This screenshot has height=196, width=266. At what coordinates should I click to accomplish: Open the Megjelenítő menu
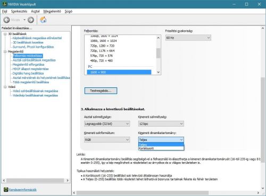click(x=52, y=11)
